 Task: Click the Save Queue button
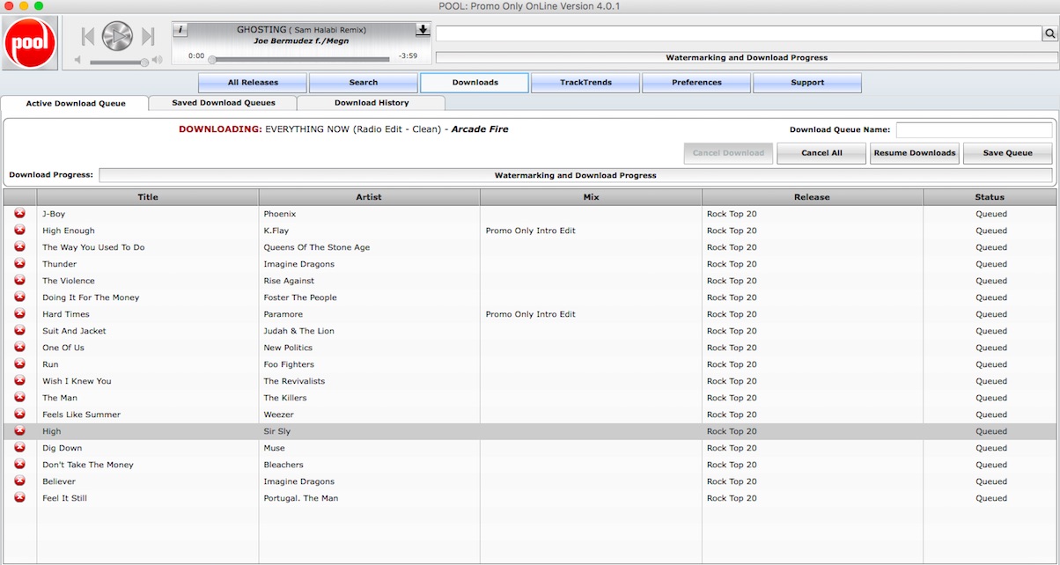point(1007,153)
